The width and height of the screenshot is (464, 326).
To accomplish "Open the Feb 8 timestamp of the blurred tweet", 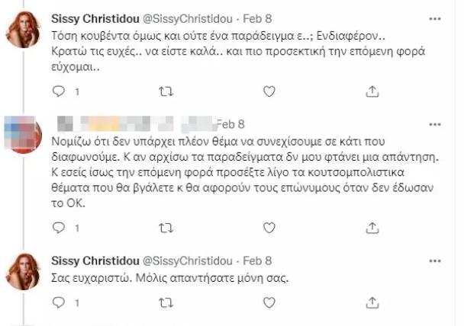I will click(230, 124).
